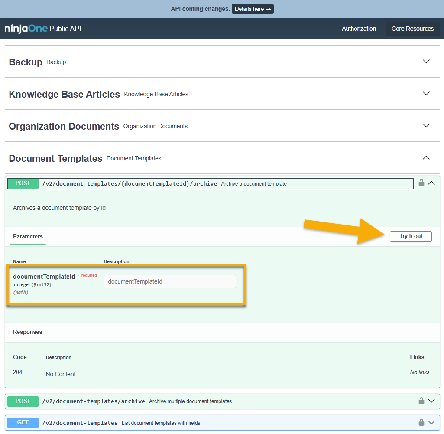The width and height of the screenshot is (444, 434).
Task: Click the POST badge for archive multiple templates
Action: point(23,401)
